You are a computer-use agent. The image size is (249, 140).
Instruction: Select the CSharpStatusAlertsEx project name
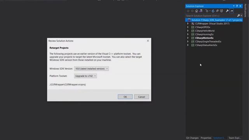click(x=206, y=45)
